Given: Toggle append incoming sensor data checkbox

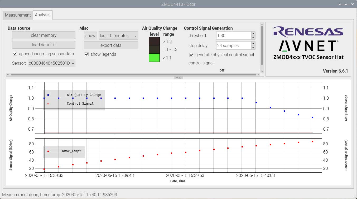Looking at the screenshot, I should (x=15, y=54).
